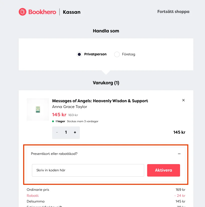The height and width of the screenshot is (207, 205).
Task: Click the red Rabatt row label
Action: [x=33, y=196]
